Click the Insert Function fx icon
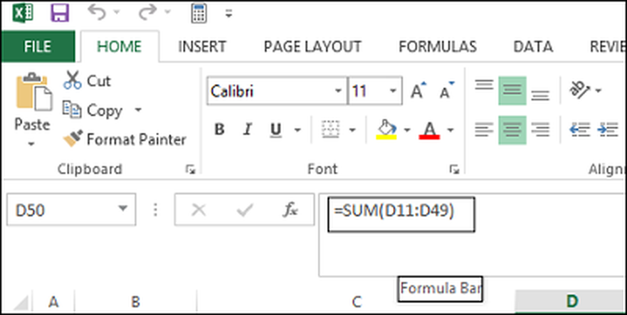This screenshot has height=315, width=627. click(290, 210)
